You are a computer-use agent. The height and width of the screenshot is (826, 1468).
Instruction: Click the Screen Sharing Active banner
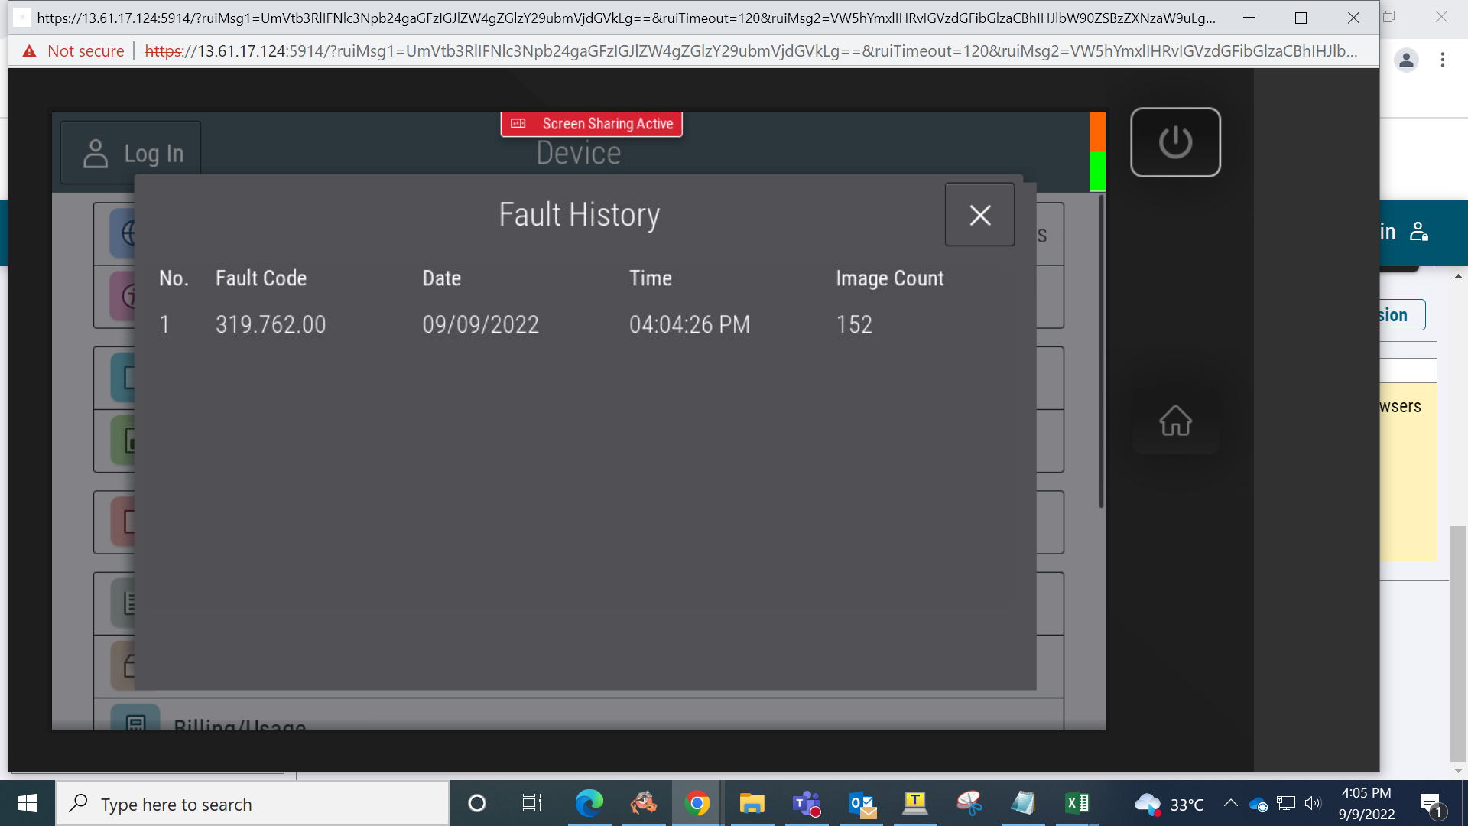point(591,124)
